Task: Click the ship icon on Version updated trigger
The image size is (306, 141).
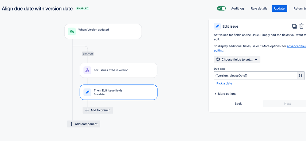Action: pyautogui.click(x=72, y=31)
